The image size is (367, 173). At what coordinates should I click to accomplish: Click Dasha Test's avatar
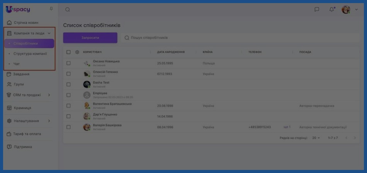(x=87, y=84)
